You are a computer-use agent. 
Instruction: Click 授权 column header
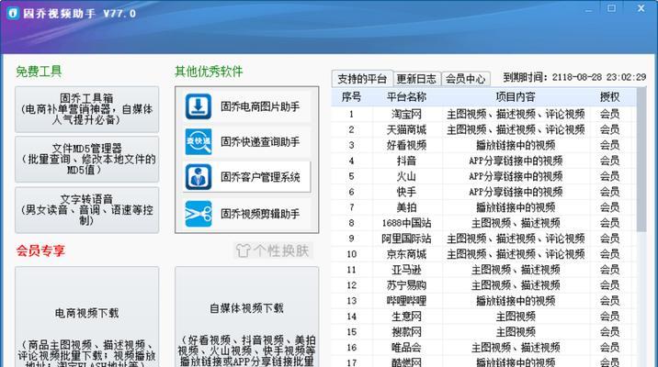tap(609, 97)
